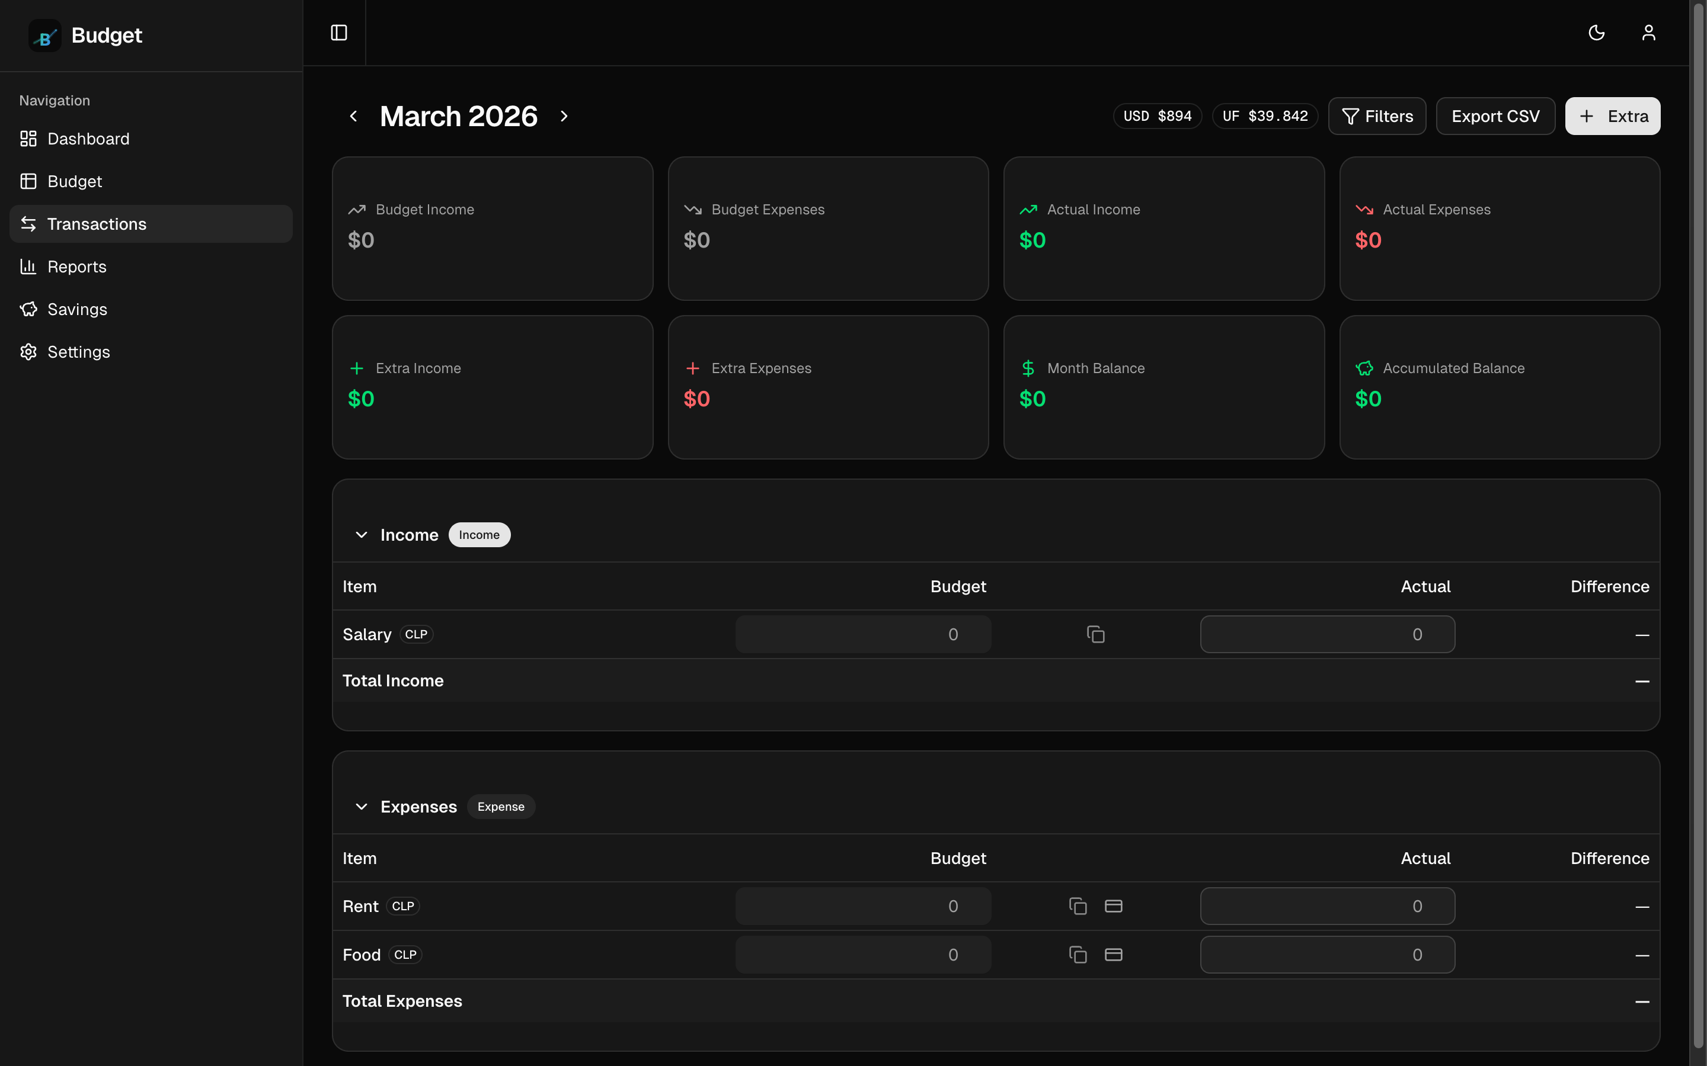Add an Extra transaction

1613,116
